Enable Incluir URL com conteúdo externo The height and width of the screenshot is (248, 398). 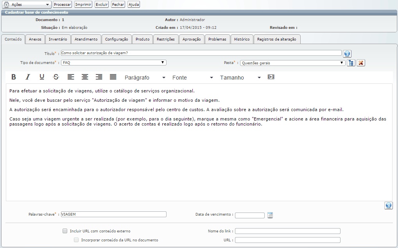click(x=65, y=231)
